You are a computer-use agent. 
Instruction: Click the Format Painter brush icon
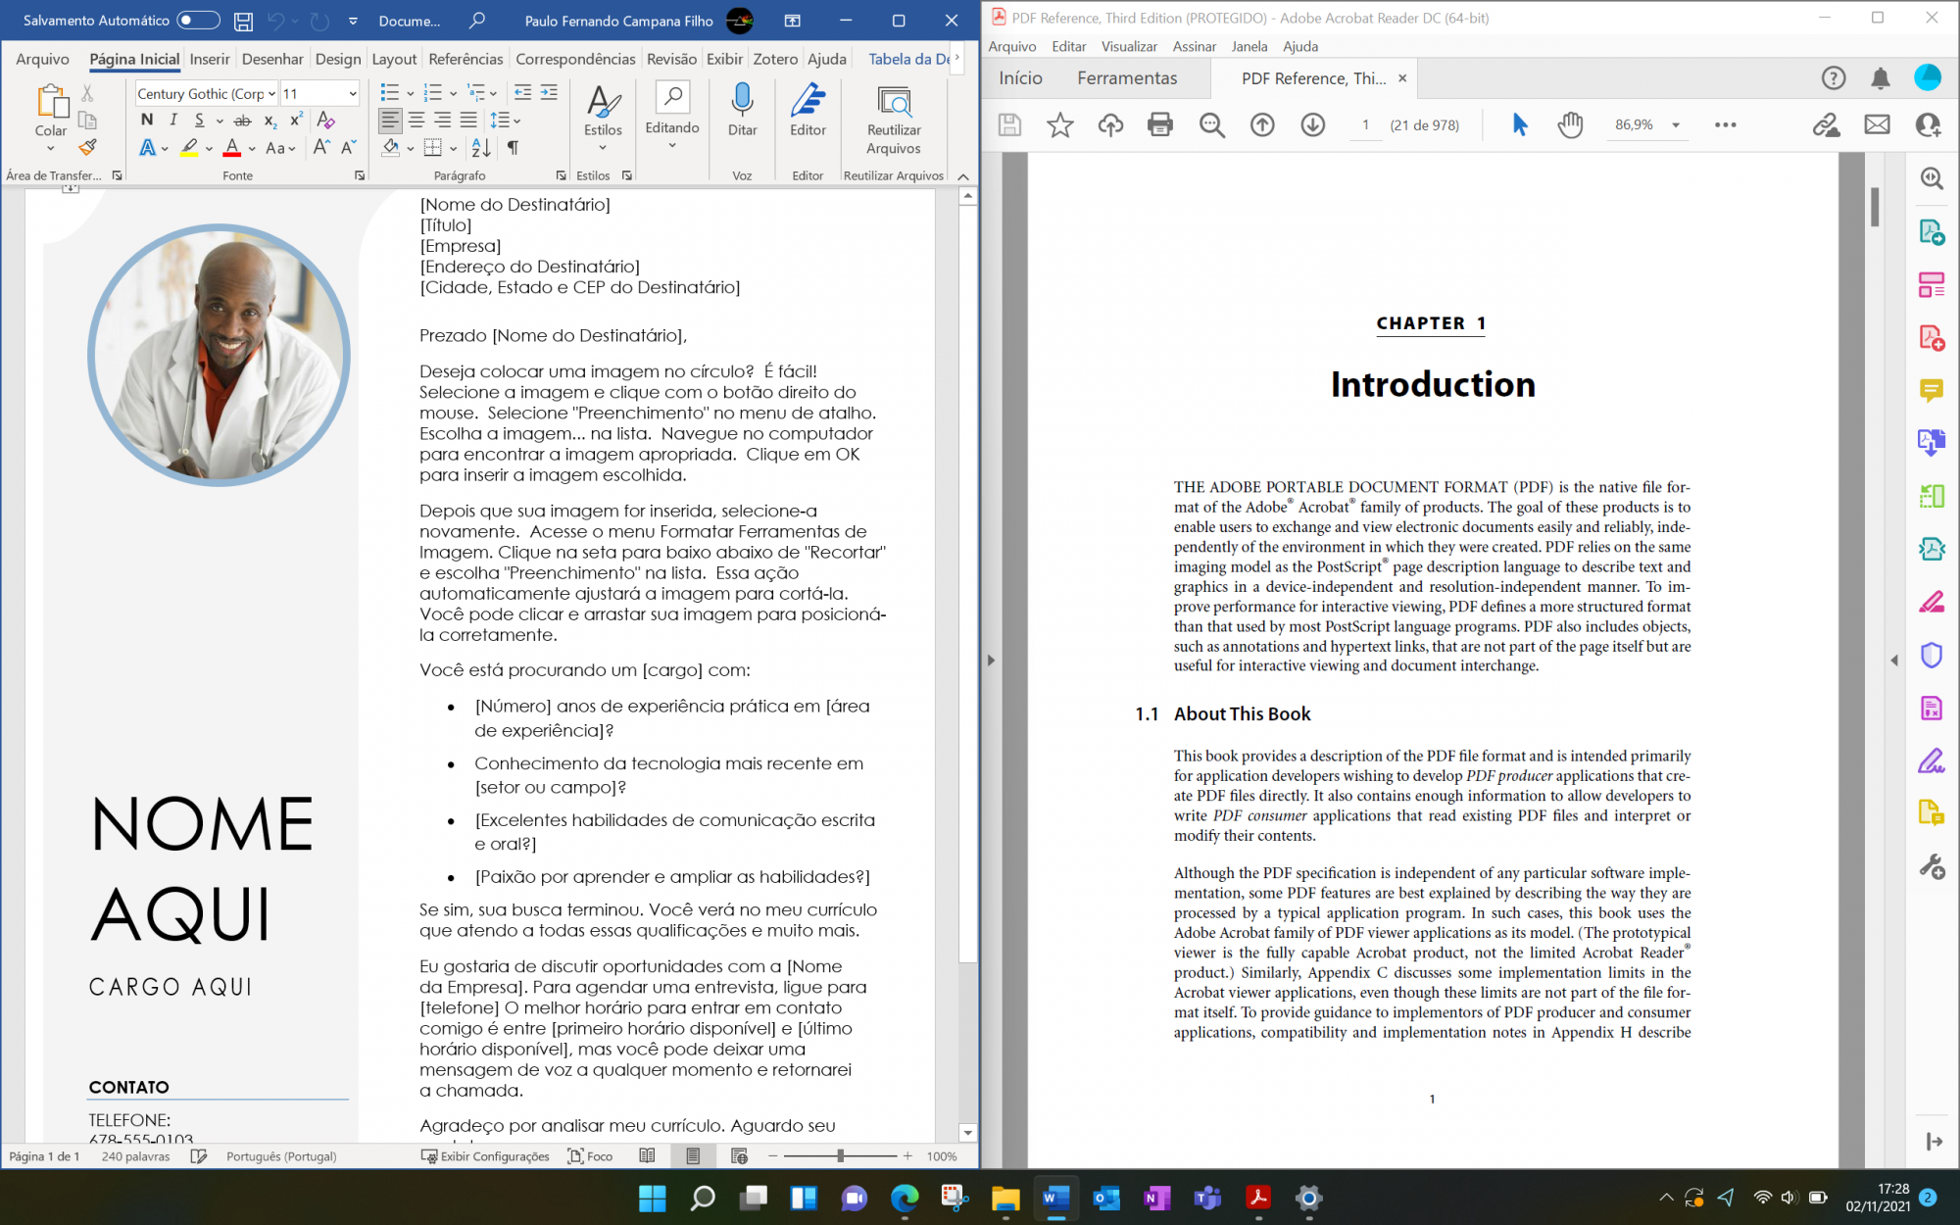[x=87, y=148]
